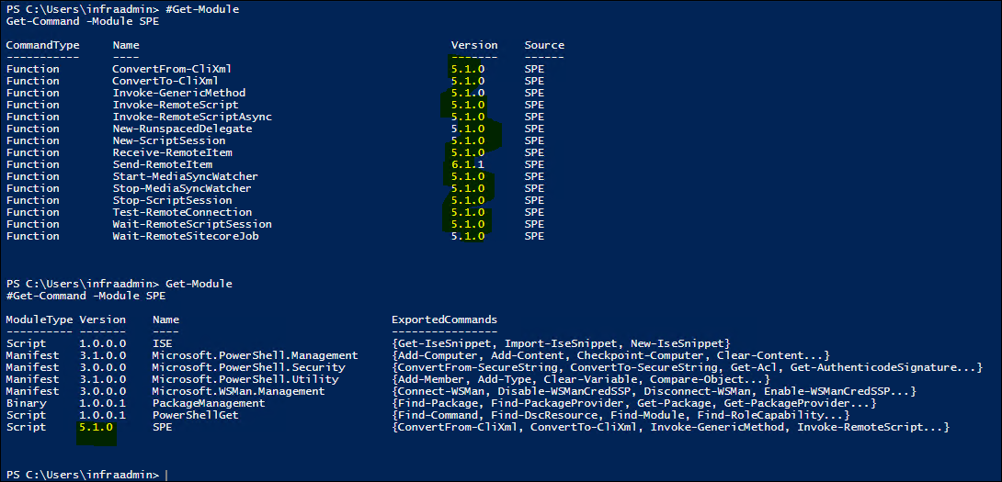This screenshot has width=1002, height=482.
Task: Click Microsoft.PowerShell.Management module name
Action: tap(256, 355)
